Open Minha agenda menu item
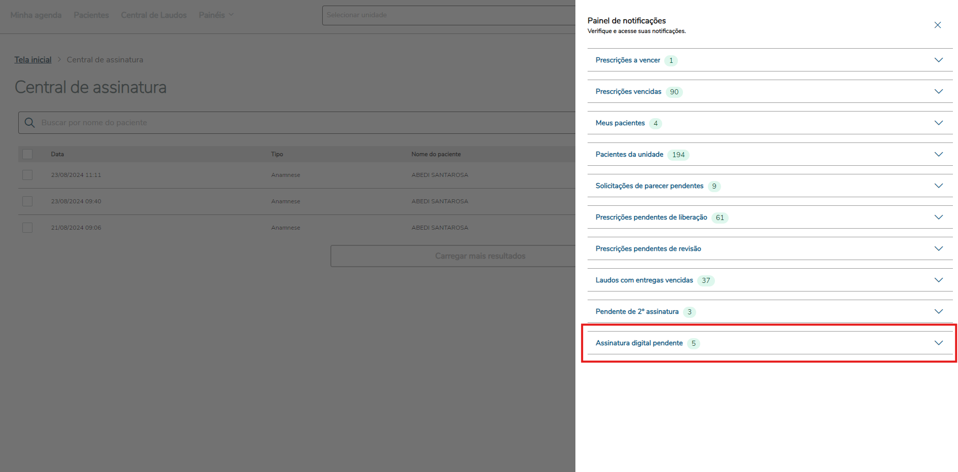Viewport: 958px width, 472px height. coord(36,15)
